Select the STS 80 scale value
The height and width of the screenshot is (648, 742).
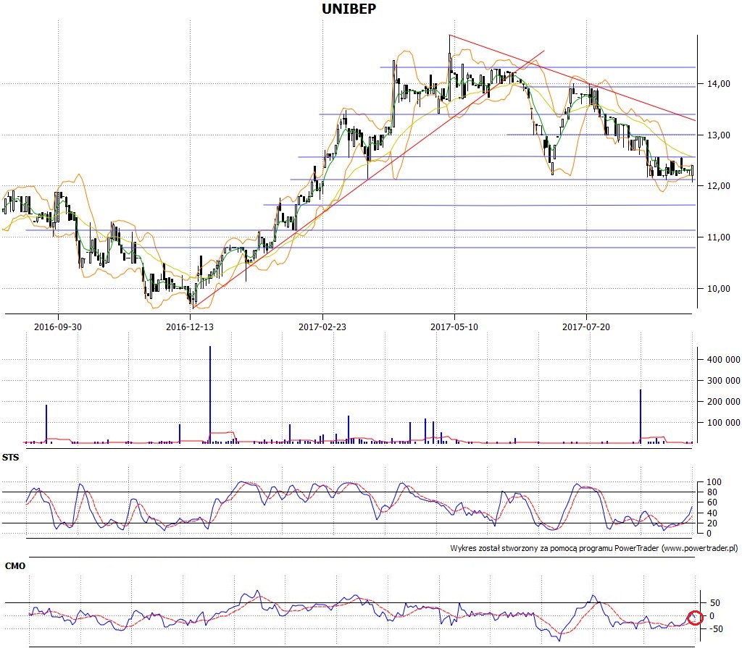712,492
